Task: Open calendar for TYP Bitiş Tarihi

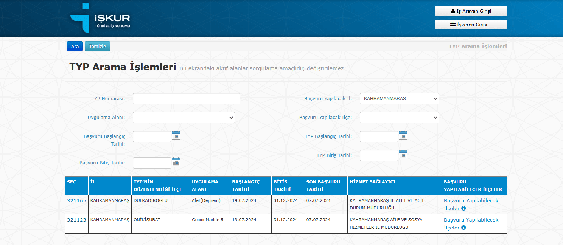Action: (x=403, y=154)
